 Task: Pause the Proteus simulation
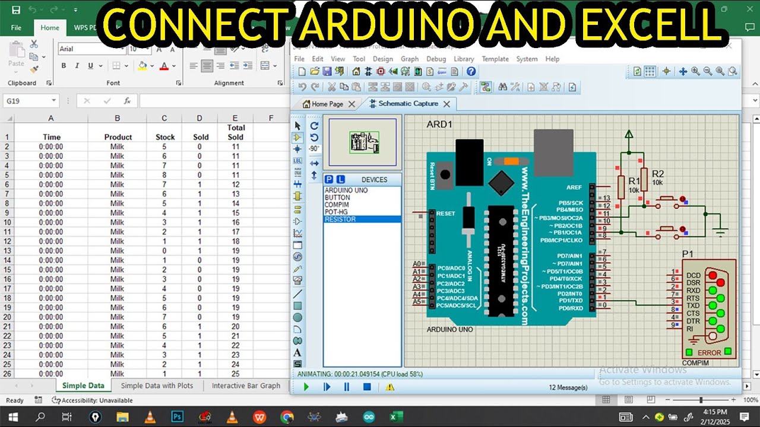[347, 387]
